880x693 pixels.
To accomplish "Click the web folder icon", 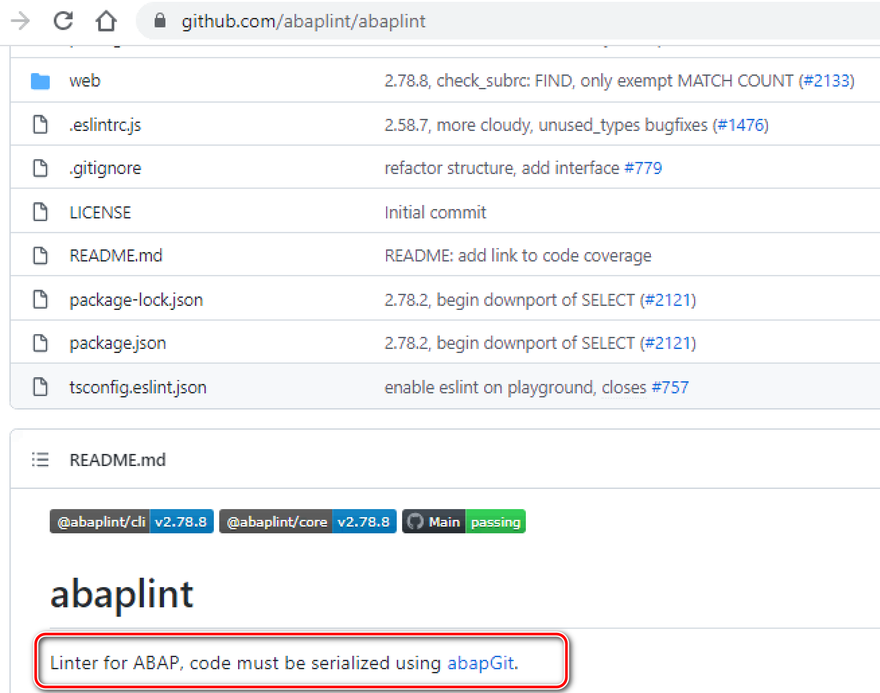I will point(40,81).
